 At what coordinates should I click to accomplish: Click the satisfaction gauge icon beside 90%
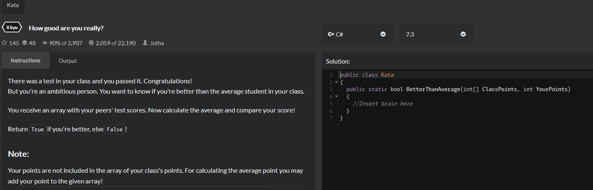pyautogui.click(x=44, y=43)
